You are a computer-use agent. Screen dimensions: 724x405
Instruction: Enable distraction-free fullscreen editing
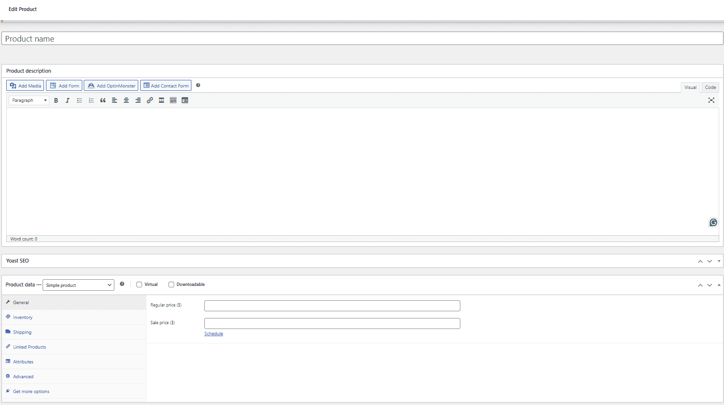712,100
